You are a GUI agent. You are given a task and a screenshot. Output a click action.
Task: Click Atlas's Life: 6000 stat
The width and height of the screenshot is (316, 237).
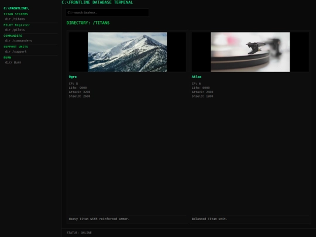(201, 88)
